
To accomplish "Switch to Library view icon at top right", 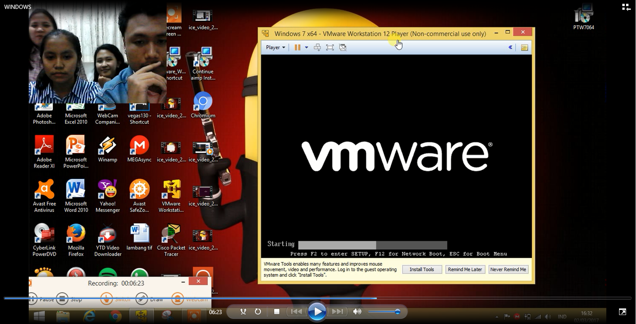I will point(626,7).
